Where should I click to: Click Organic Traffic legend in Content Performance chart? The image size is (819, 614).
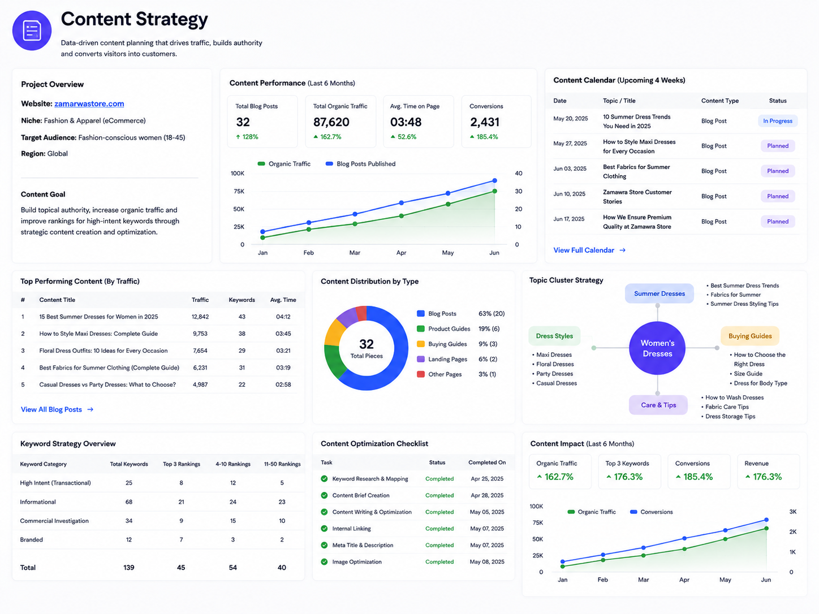284,164
